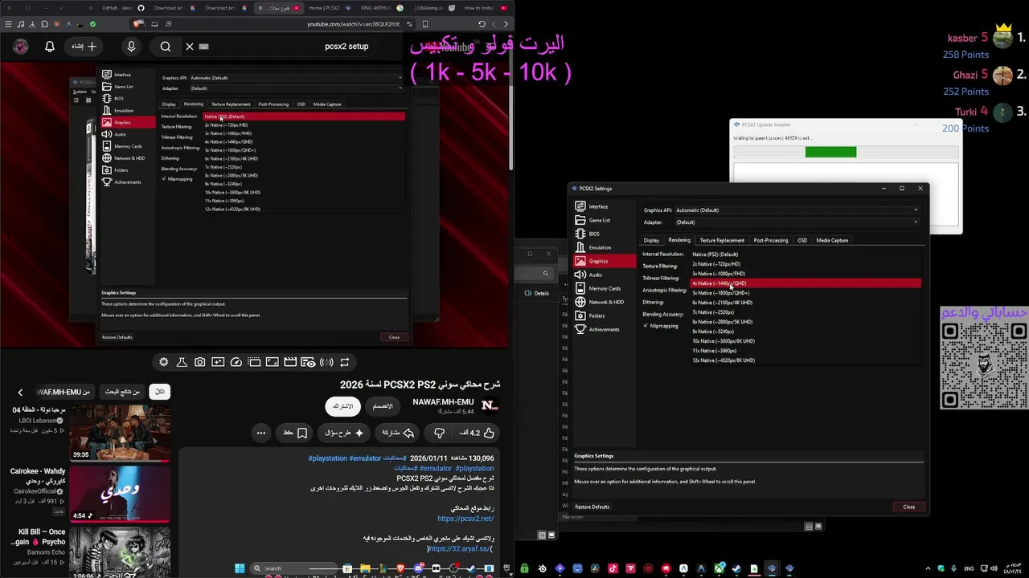Expand the Adapter dropdown in PCSX2 Settings

pyautogui.click(x=796, y=222)
